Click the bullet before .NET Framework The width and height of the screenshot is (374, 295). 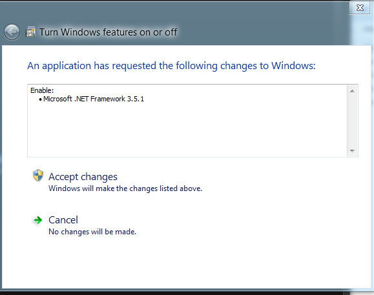coord(40,99)
